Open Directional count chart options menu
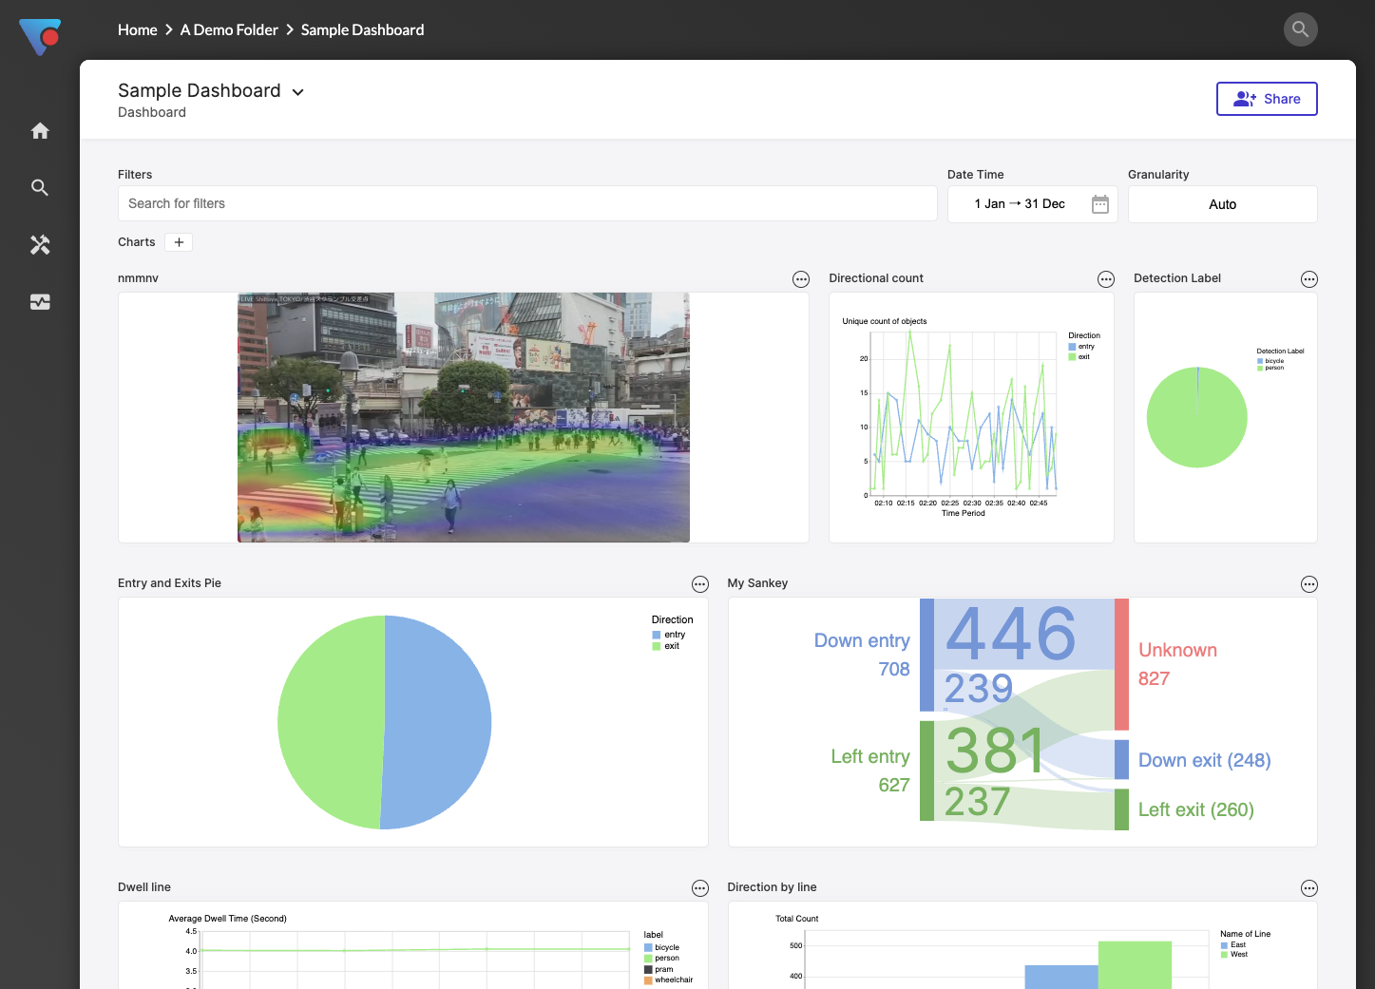 pyautogui.click(x=1106, y=279)
